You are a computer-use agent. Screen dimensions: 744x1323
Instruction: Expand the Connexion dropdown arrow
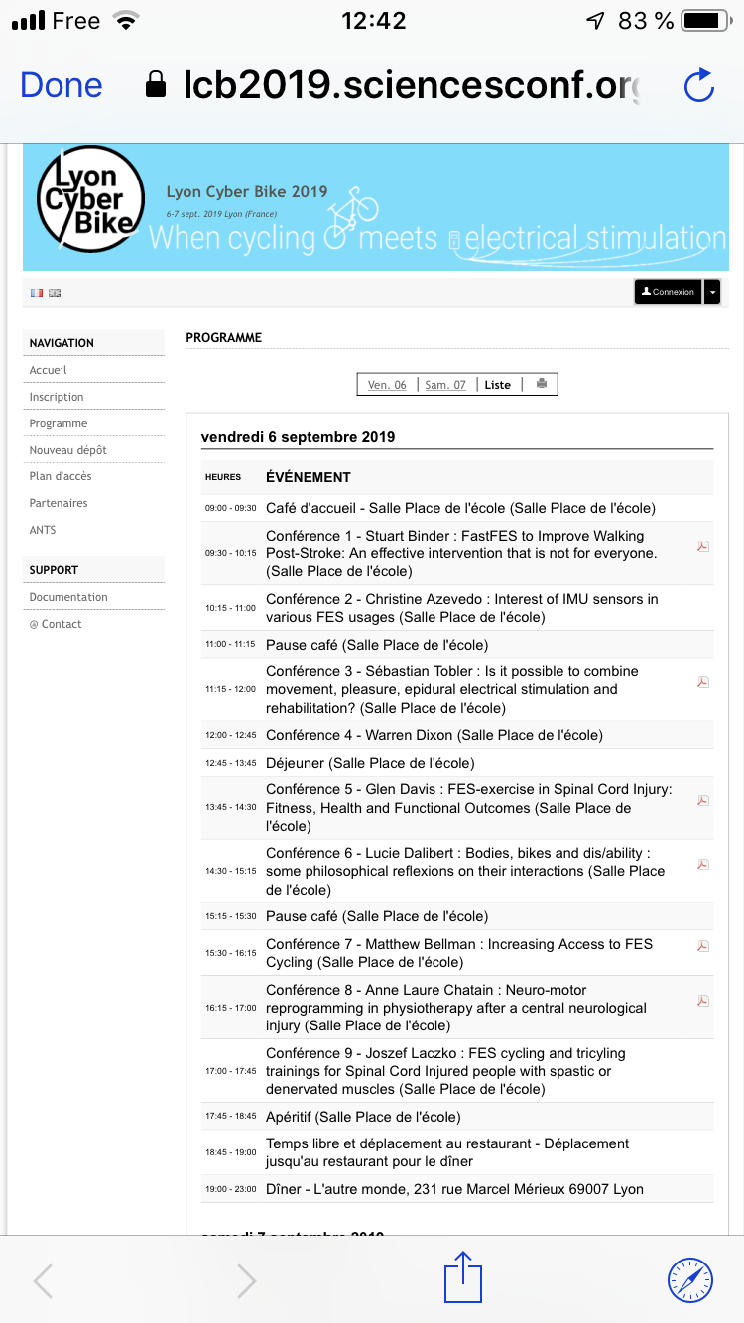[711, 292]
